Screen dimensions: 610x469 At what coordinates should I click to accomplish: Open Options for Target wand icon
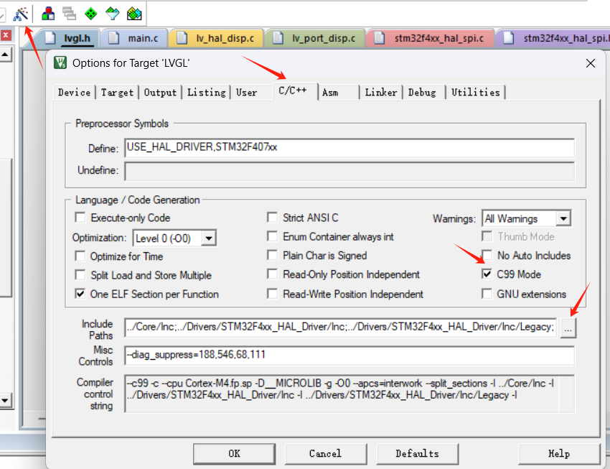pyautogui.click(x=21, y=14)
